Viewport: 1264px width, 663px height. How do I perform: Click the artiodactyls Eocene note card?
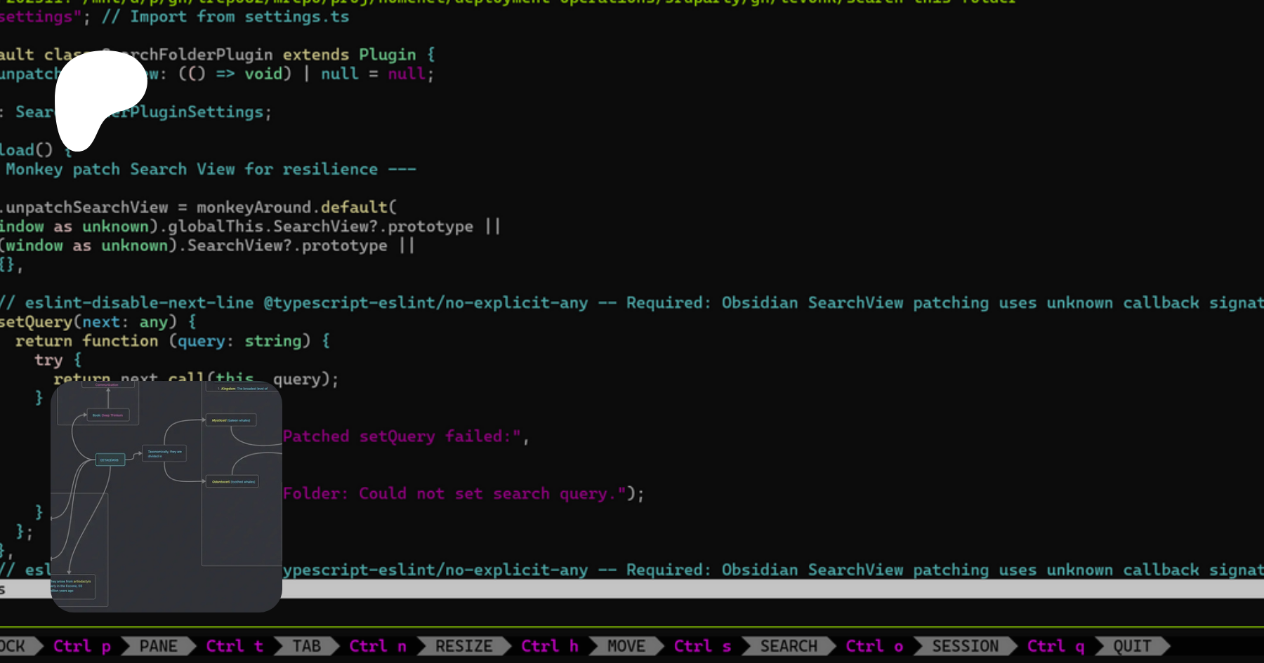pos(72,586)
